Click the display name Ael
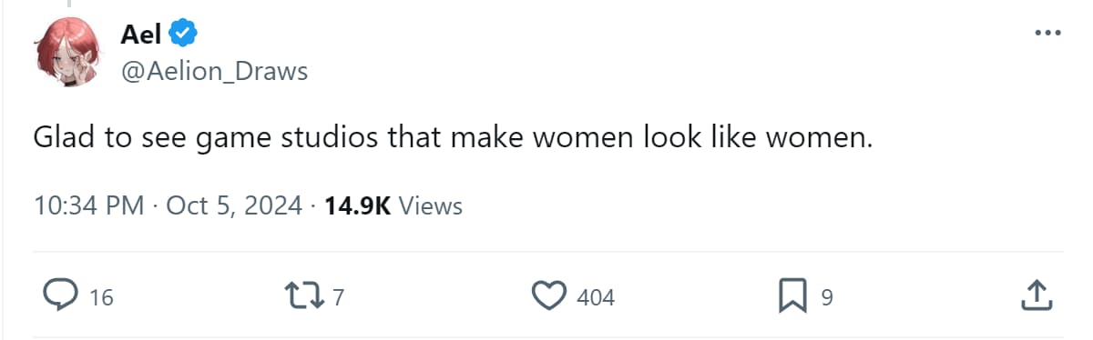This screenshot has width=1093, height=340. click(140, 35)
